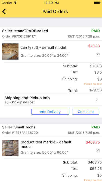Open the granite slab product thumbnail

[x=10, y=51]
